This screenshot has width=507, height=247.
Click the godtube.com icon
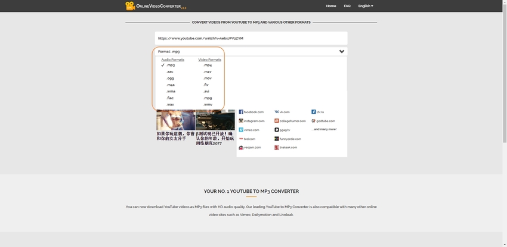(x=313, y=121)
